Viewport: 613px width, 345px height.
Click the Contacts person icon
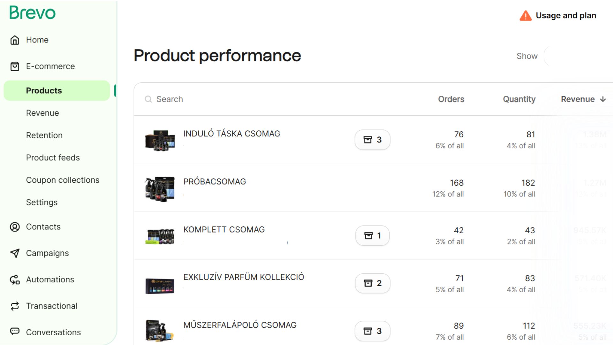click(x=15, y=227)
